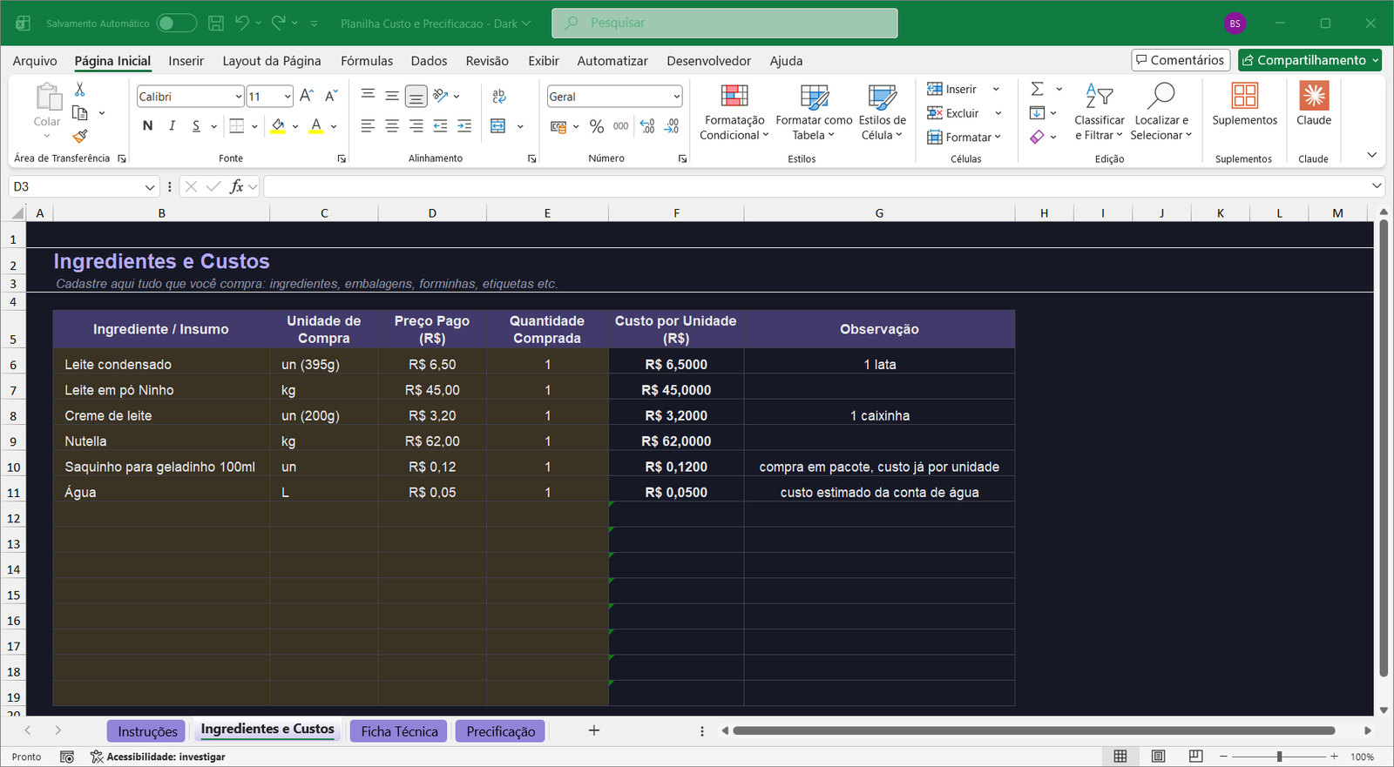Cut the selection with the scissors icon
The width and height of the screenshot is (1394, 767).
pos(79,90)
